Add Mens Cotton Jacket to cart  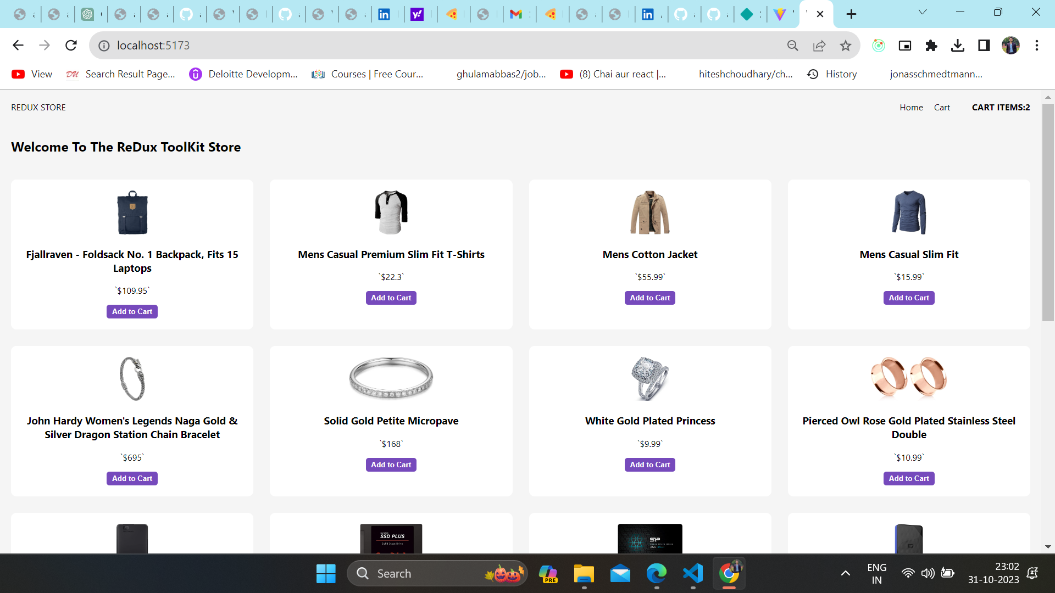click(x=649, y=298)
